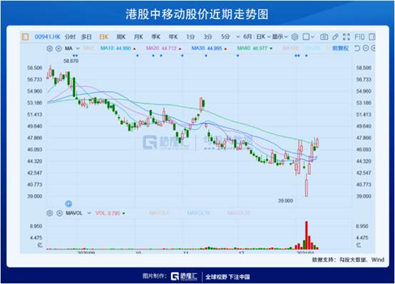Screen dimensions: 395x284
Task: Click the camera screenshot icon
Action: 324,37
